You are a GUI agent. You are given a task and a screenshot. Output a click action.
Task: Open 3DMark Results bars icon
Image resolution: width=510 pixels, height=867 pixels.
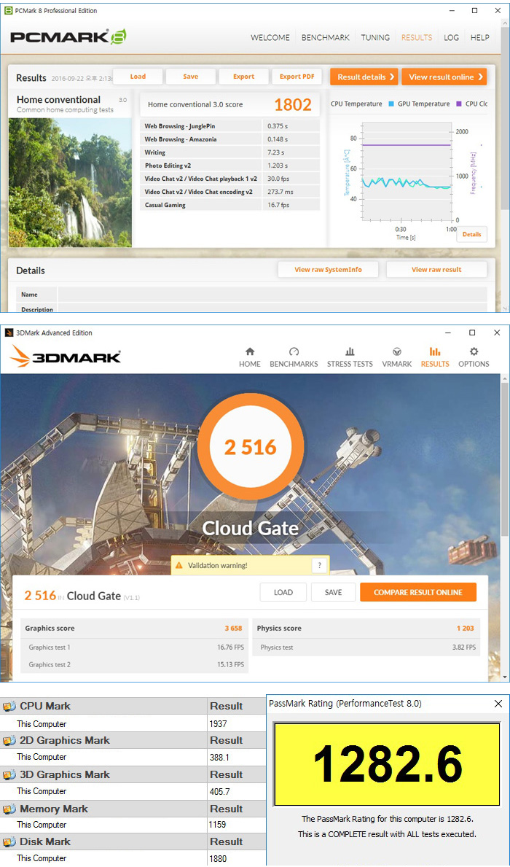coord(435,351)
